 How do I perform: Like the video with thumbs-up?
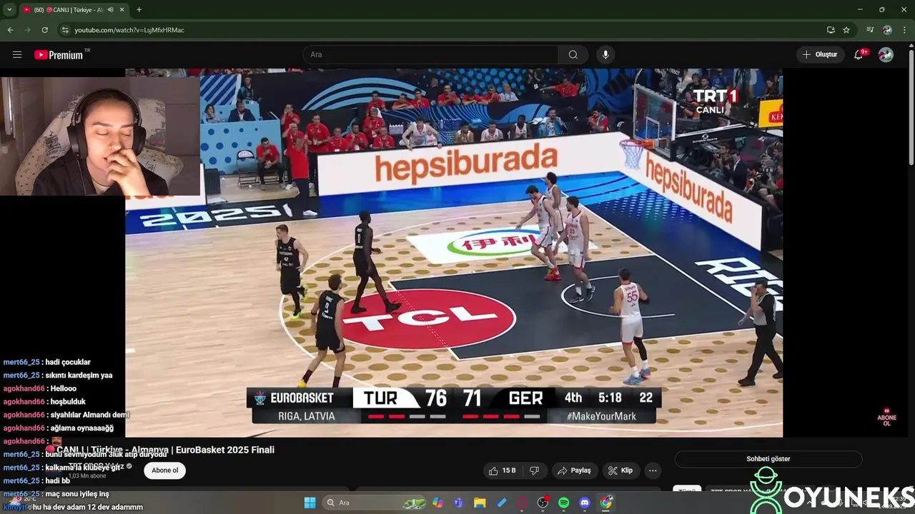click(x=503, y=470)
